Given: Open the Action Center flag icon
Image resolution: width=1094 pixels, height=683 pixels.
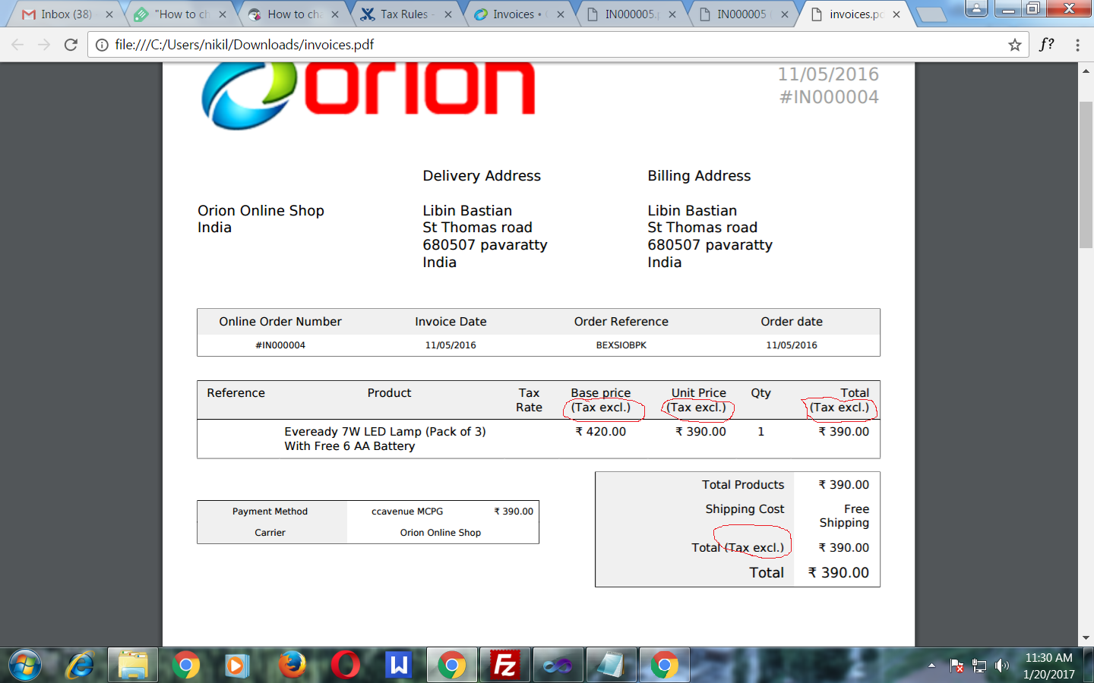Looking at the screenshot, I should (x=956, y=666).
